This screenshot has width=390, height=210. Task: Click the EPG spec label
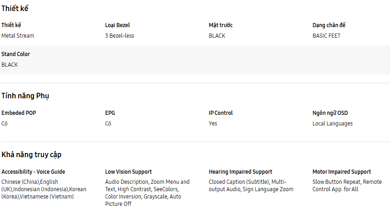click(109, 113)
